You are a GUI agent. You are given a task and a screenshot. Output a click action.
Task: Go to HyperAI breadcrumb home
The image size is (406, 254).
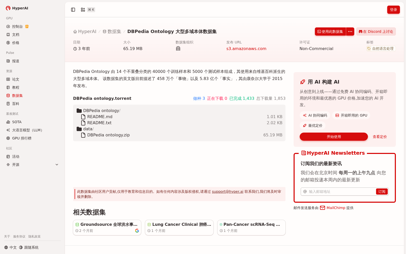pyautogui.click(x=85, y=31)
